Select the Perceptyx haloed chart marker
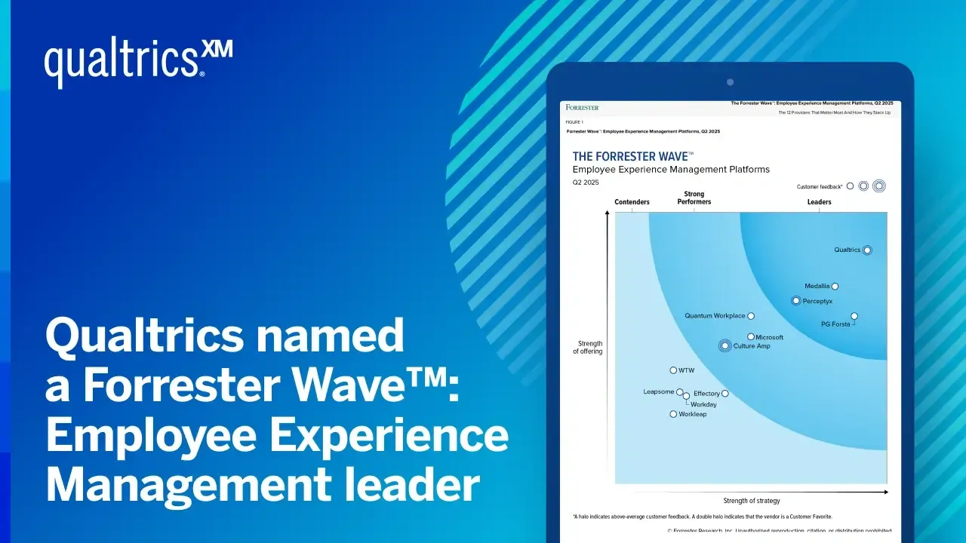966x543 pixels. (x=795, y=300)
